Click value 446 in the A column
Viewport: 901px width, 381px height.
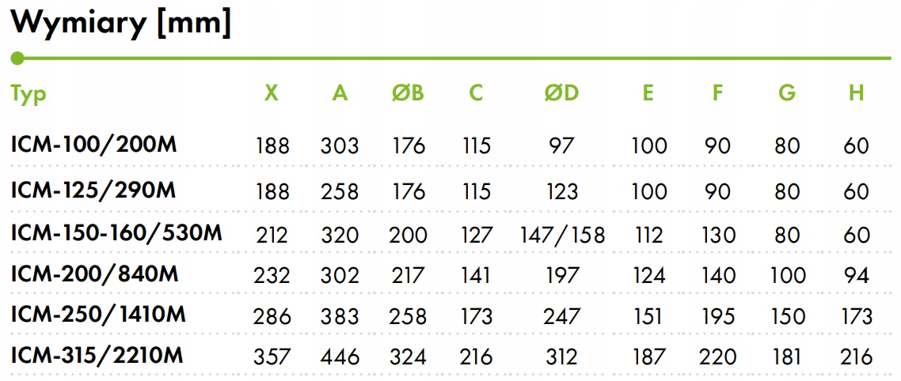[340, 357]
